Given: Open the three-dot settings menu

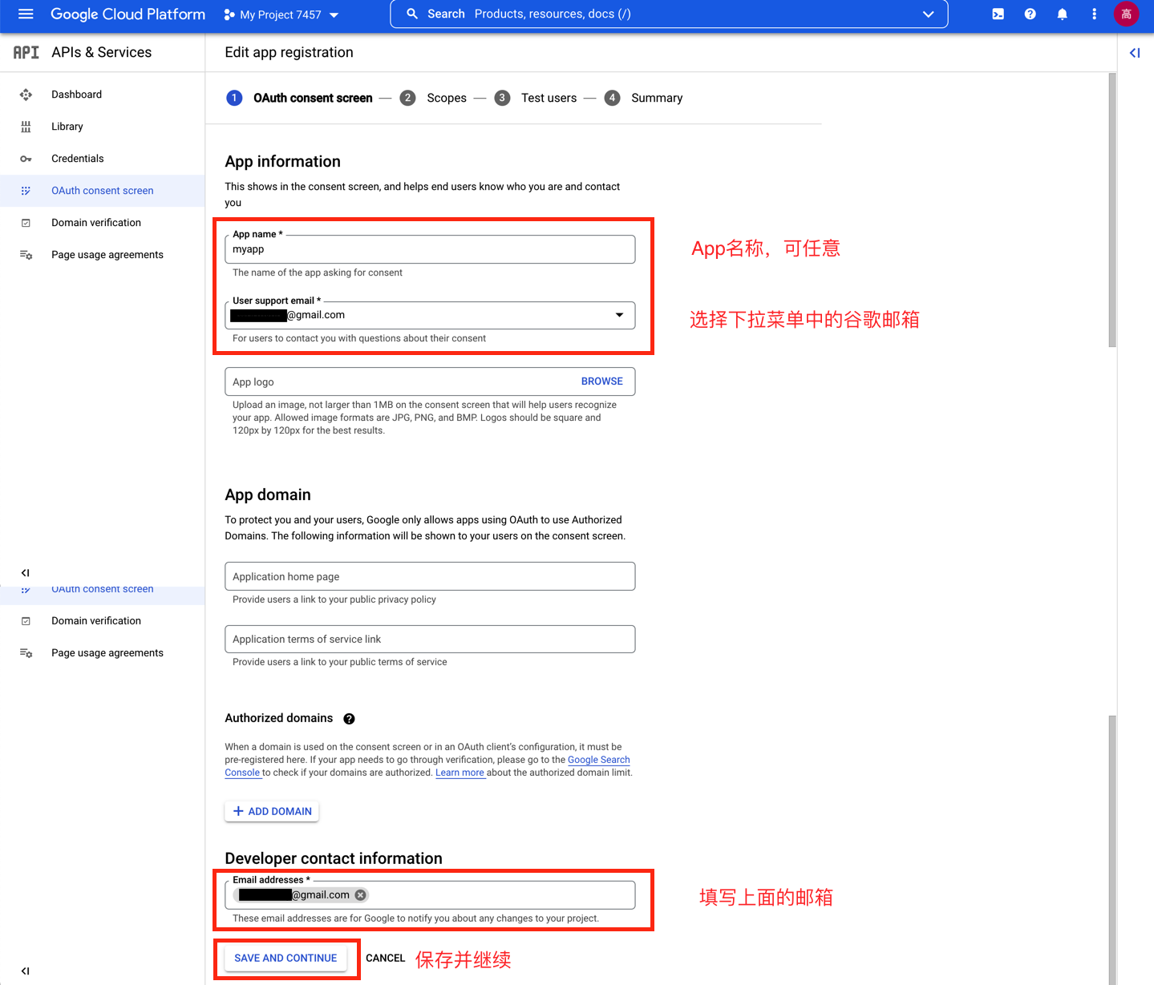Looking at the screenshot, I should pos(1094,14).
